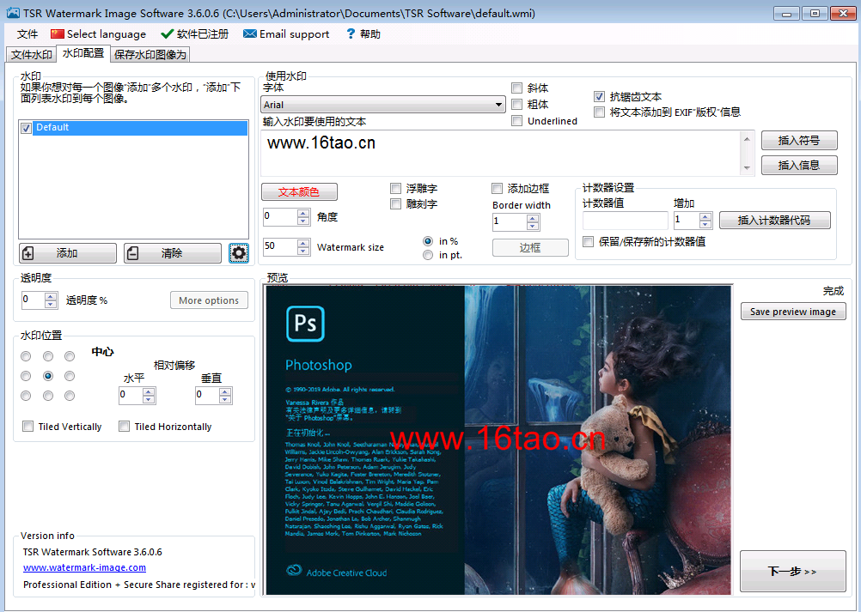Increase the Watermark size spinner value
This screenshot has width=861, height=612.
coord(303,243)
